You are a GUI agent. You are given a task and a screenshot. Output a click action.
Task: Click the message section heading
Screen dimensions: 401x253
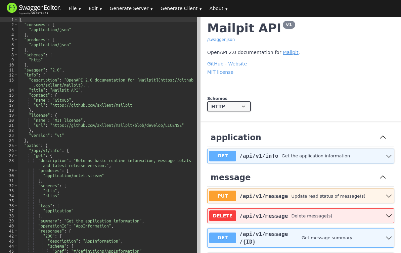230,178
